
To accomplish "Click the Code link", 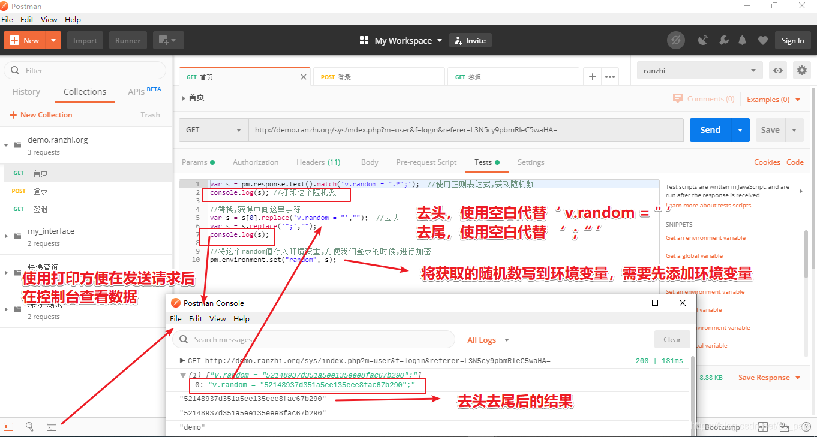I will [795, 162].
